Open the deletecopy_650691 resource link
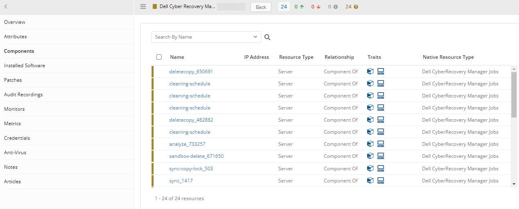 coord(191,72)
